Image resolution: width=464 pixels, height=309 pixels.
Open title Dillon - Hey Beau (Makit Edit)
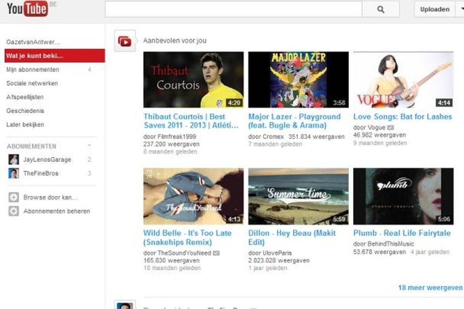click(x=292, y=238)
